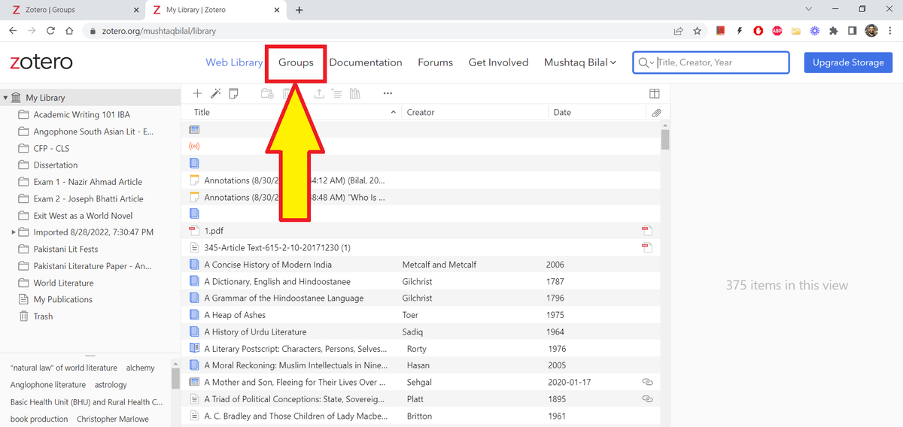The width and height of the screenshot is (903, 427).
Task: Click the red hand AdBlock extension
Action: click(759, 31)
